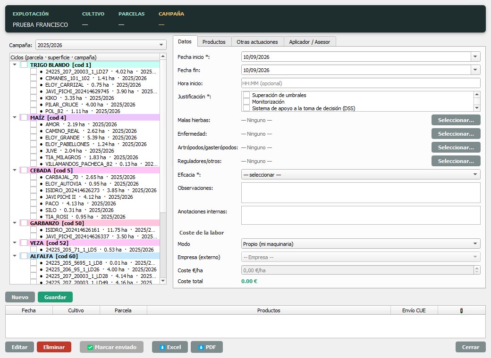Click Seleccionar for Malas hierbas
491x358 pixels.
(x=456, y=120)
